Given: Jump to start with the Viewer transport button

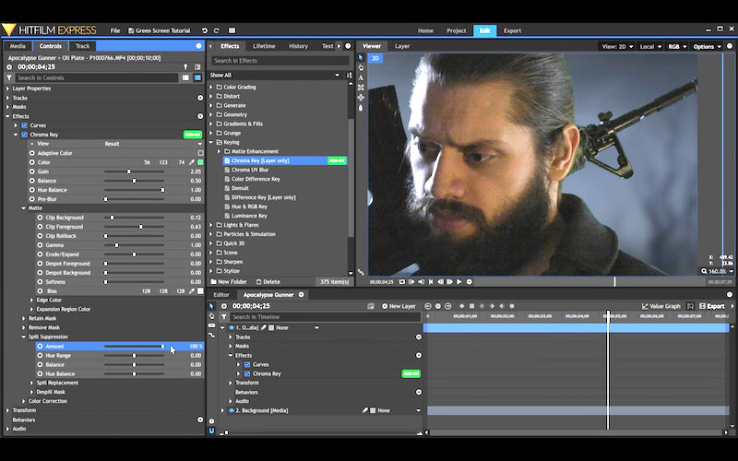Looking at the screenshot, I should 431,282.
